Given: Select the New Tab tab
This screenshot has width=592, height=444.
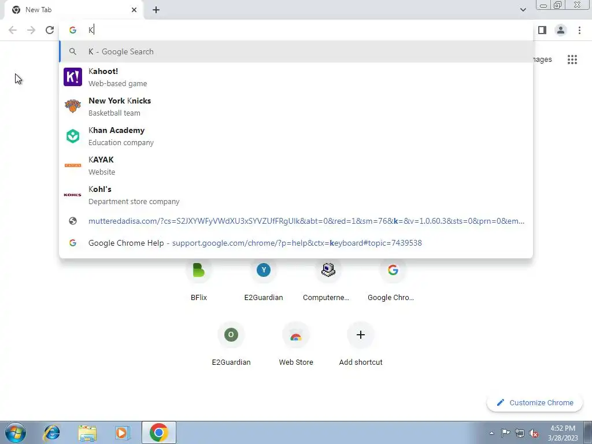Looking at the screenshot, I should (73, 10).
